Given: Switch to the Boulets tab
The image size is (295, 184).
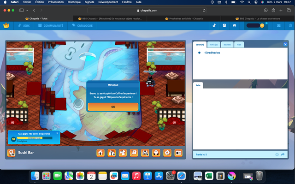Looking at the screenshot, I should point(227,45).
